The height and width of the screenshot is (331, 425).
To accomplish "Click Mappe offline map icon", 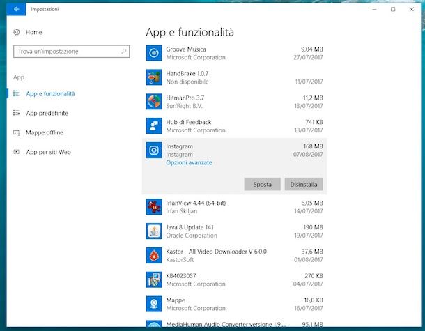I will click(16, 132).
